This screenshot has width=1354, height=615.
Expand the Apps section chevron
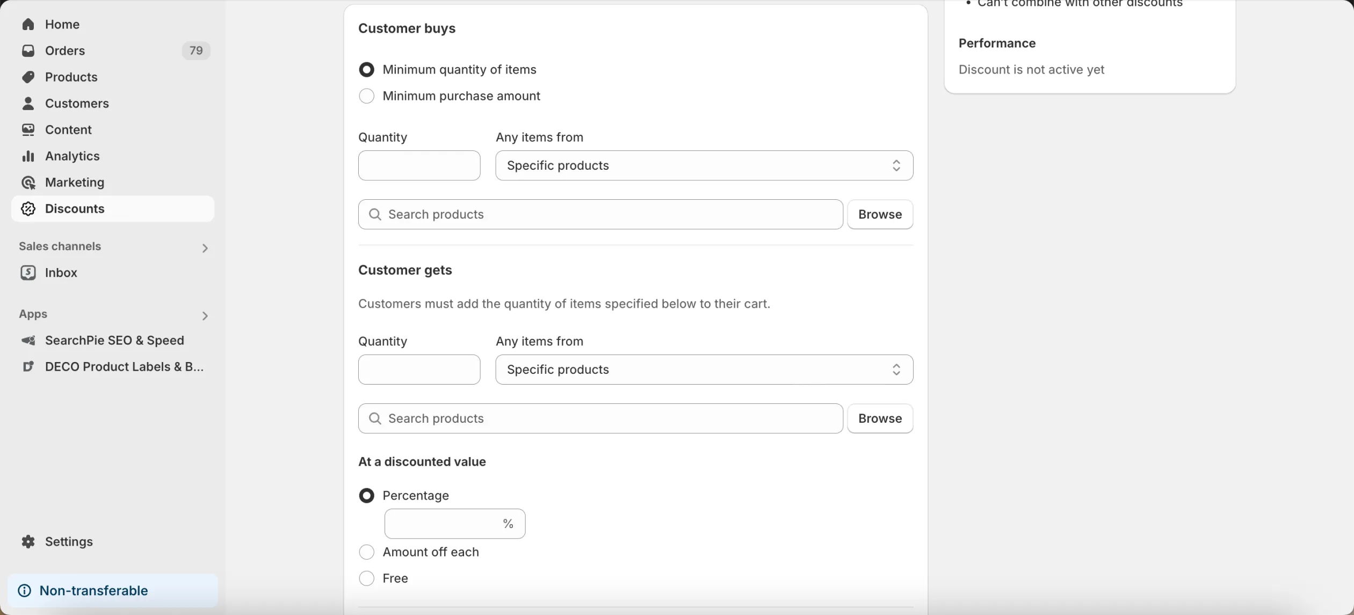point(205,315)
